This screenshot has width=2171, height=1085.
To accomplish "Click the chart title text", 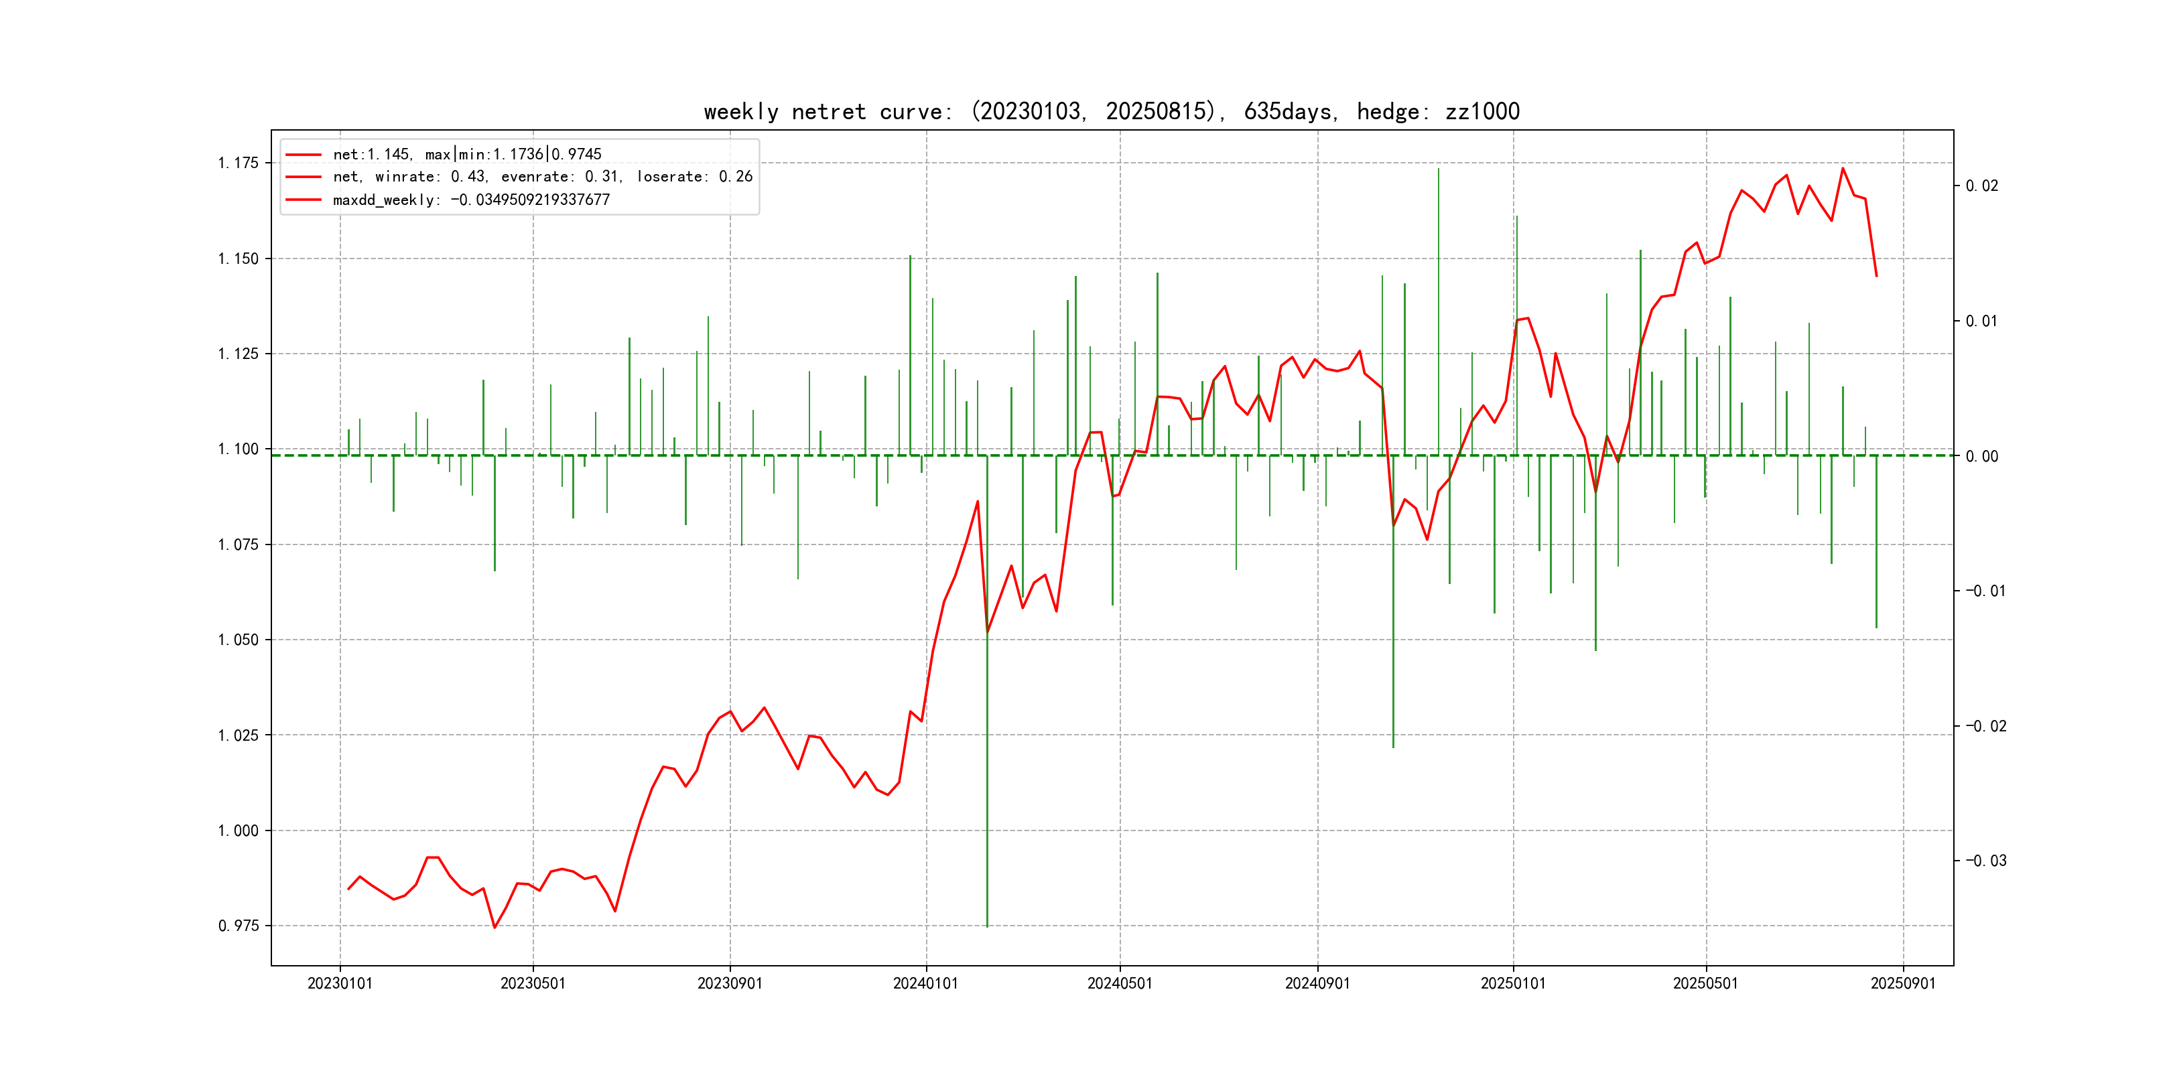I will (x=1111, y=111).
